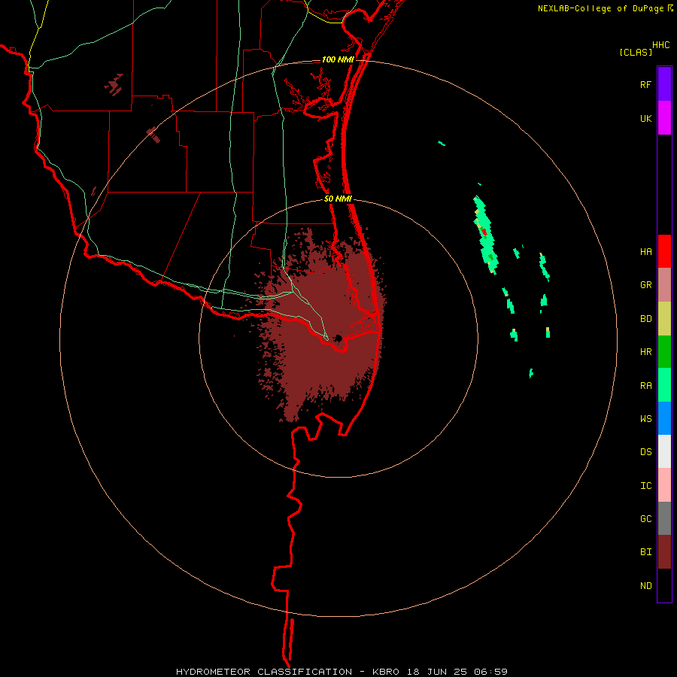Click the BI brown legend swatch
The width and height of the screenshot is (677, 677).
pyautogui.click(x=664, y=552)
